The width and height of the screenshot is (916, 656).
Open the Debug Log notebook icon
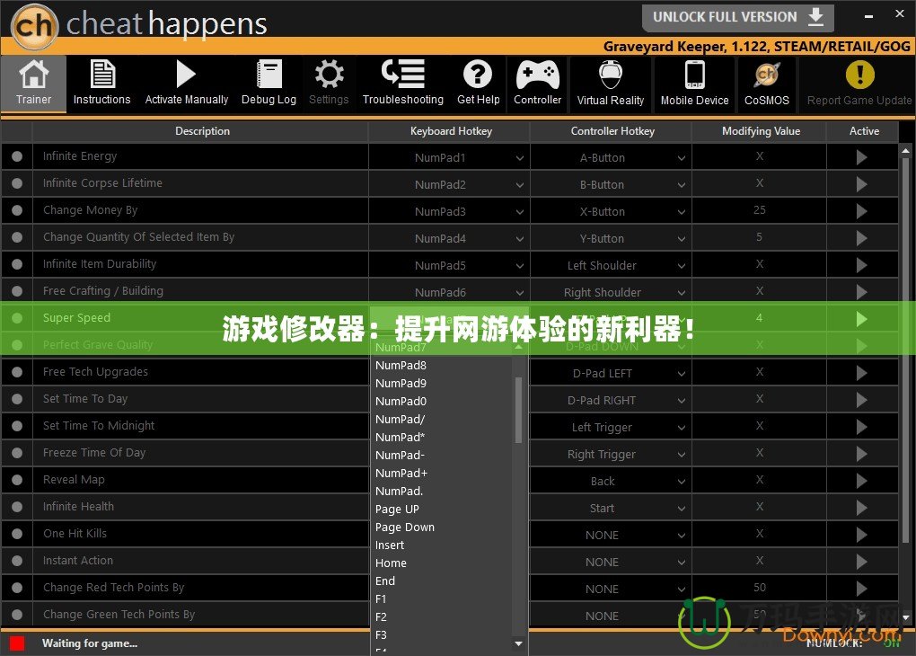pyautogui.click(x=269, y=75)
